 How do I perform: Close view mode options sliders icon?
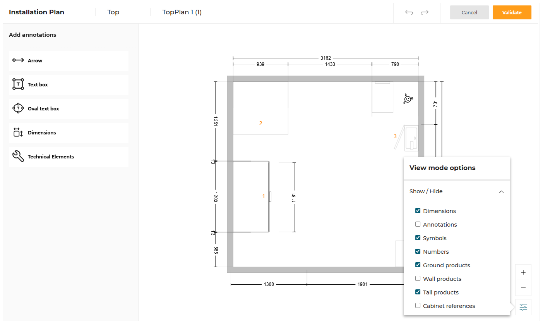523,307
